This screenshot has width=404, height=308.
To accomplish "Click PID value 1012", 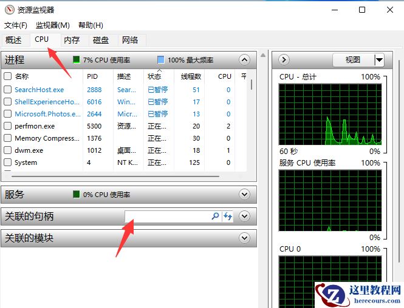I will pos(94,150).
